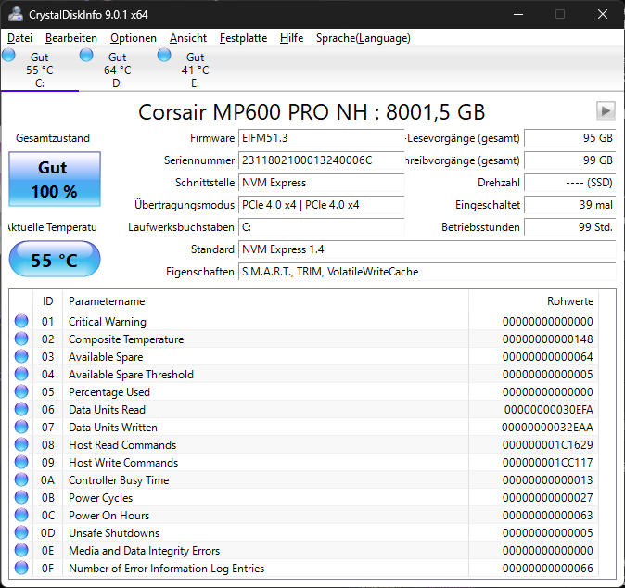
Task: Click the 55 °C temperature button
Action: [55, 259]
